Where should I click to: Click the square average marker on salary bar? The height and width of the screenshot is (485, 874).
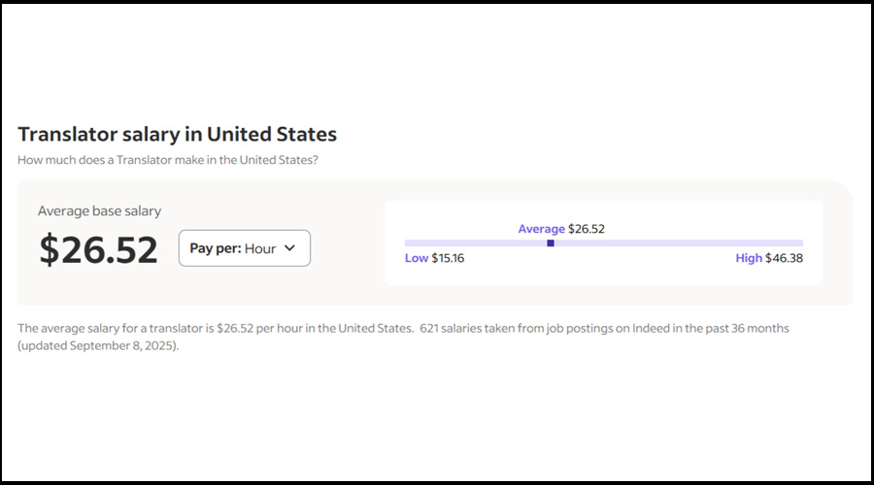[551, 242]
